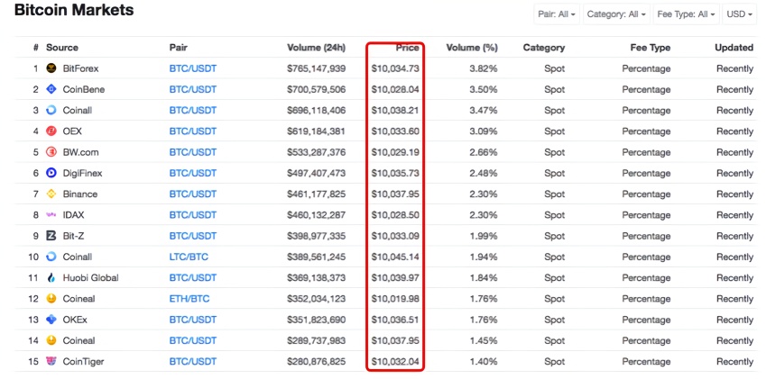Select the $619,184,381 volume cell
The height and width of the screenshot is (379, 766).
316,131
